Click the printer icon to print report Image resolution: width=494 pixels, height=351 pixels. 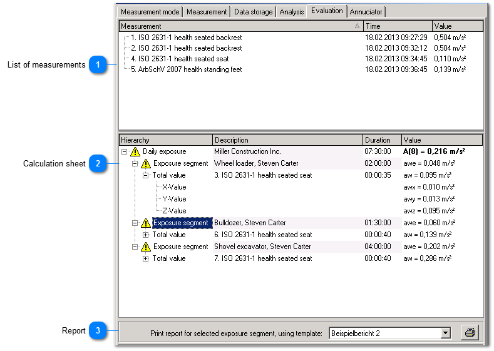[470, 333]
